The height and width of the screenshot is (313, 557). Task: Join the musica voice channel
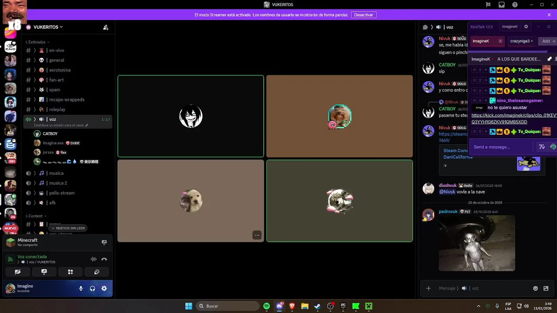(68, 173)
